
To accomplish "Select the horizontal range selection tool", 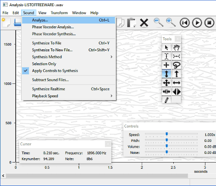I will [x=177, y=56].
